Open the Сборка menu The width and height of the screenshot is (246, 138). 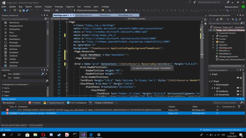(38, 6)
